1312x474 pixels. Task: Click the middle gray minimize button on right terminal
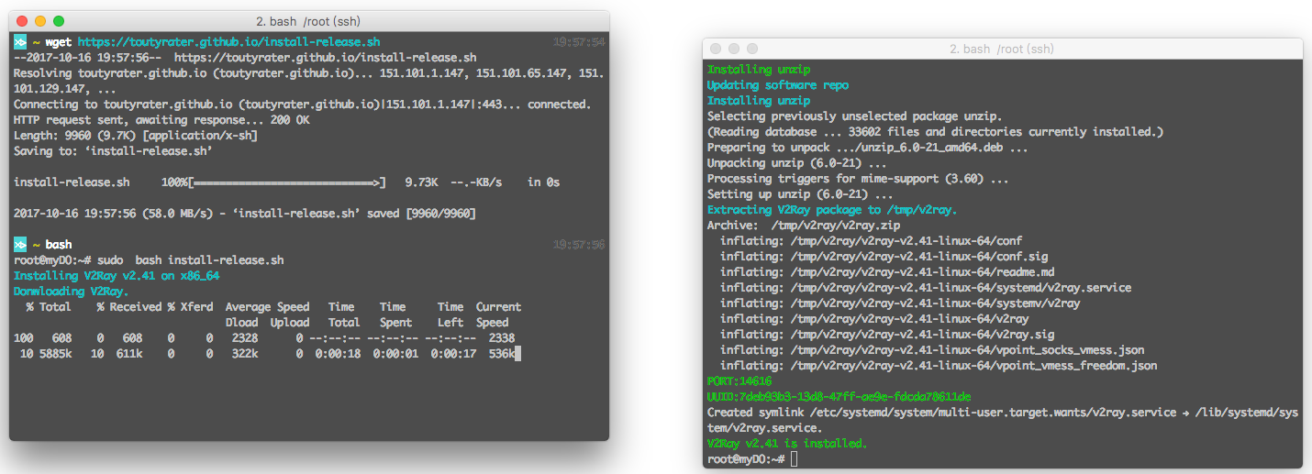point(734,49)
